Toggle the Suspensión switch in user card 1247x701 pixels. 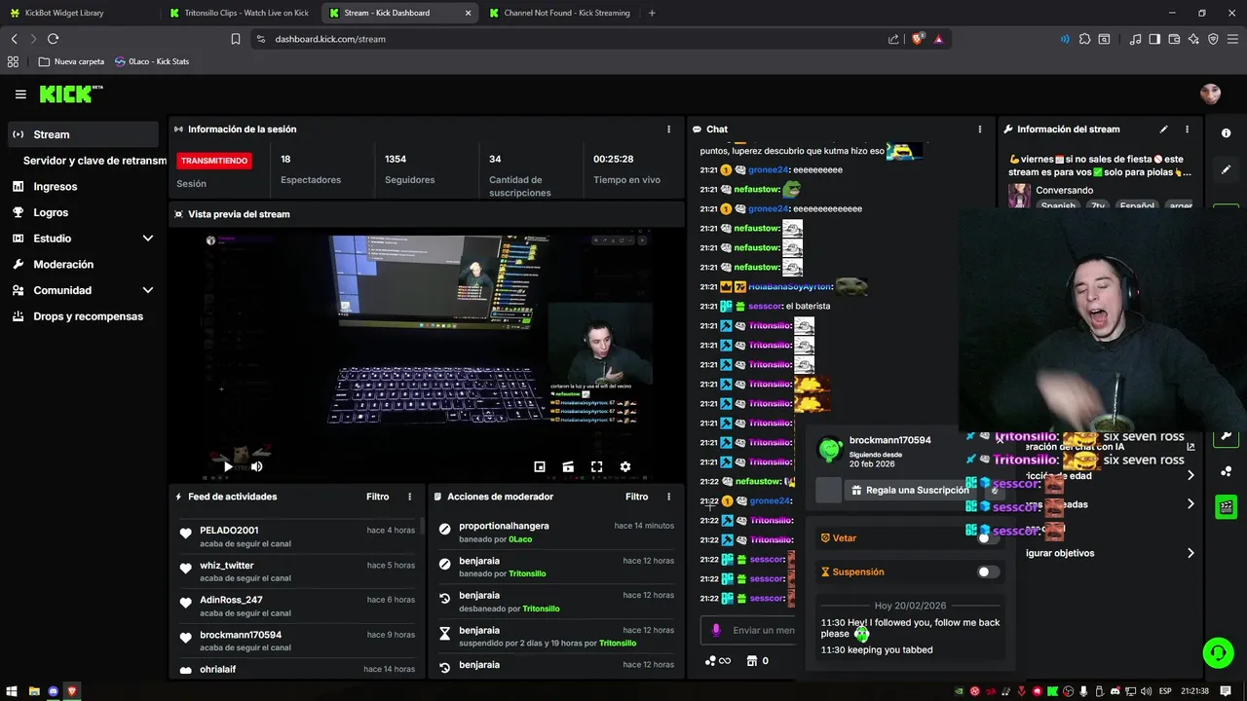(x=988, y=572)
